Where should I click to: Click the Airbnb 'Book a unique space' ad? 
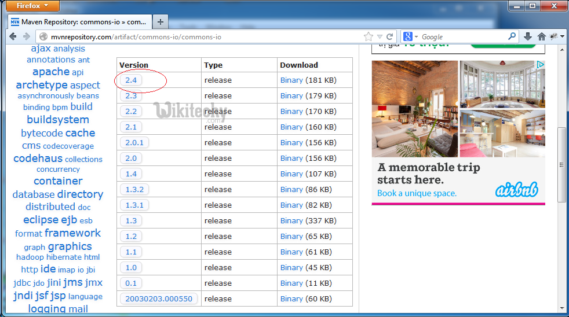click(417, 193)
